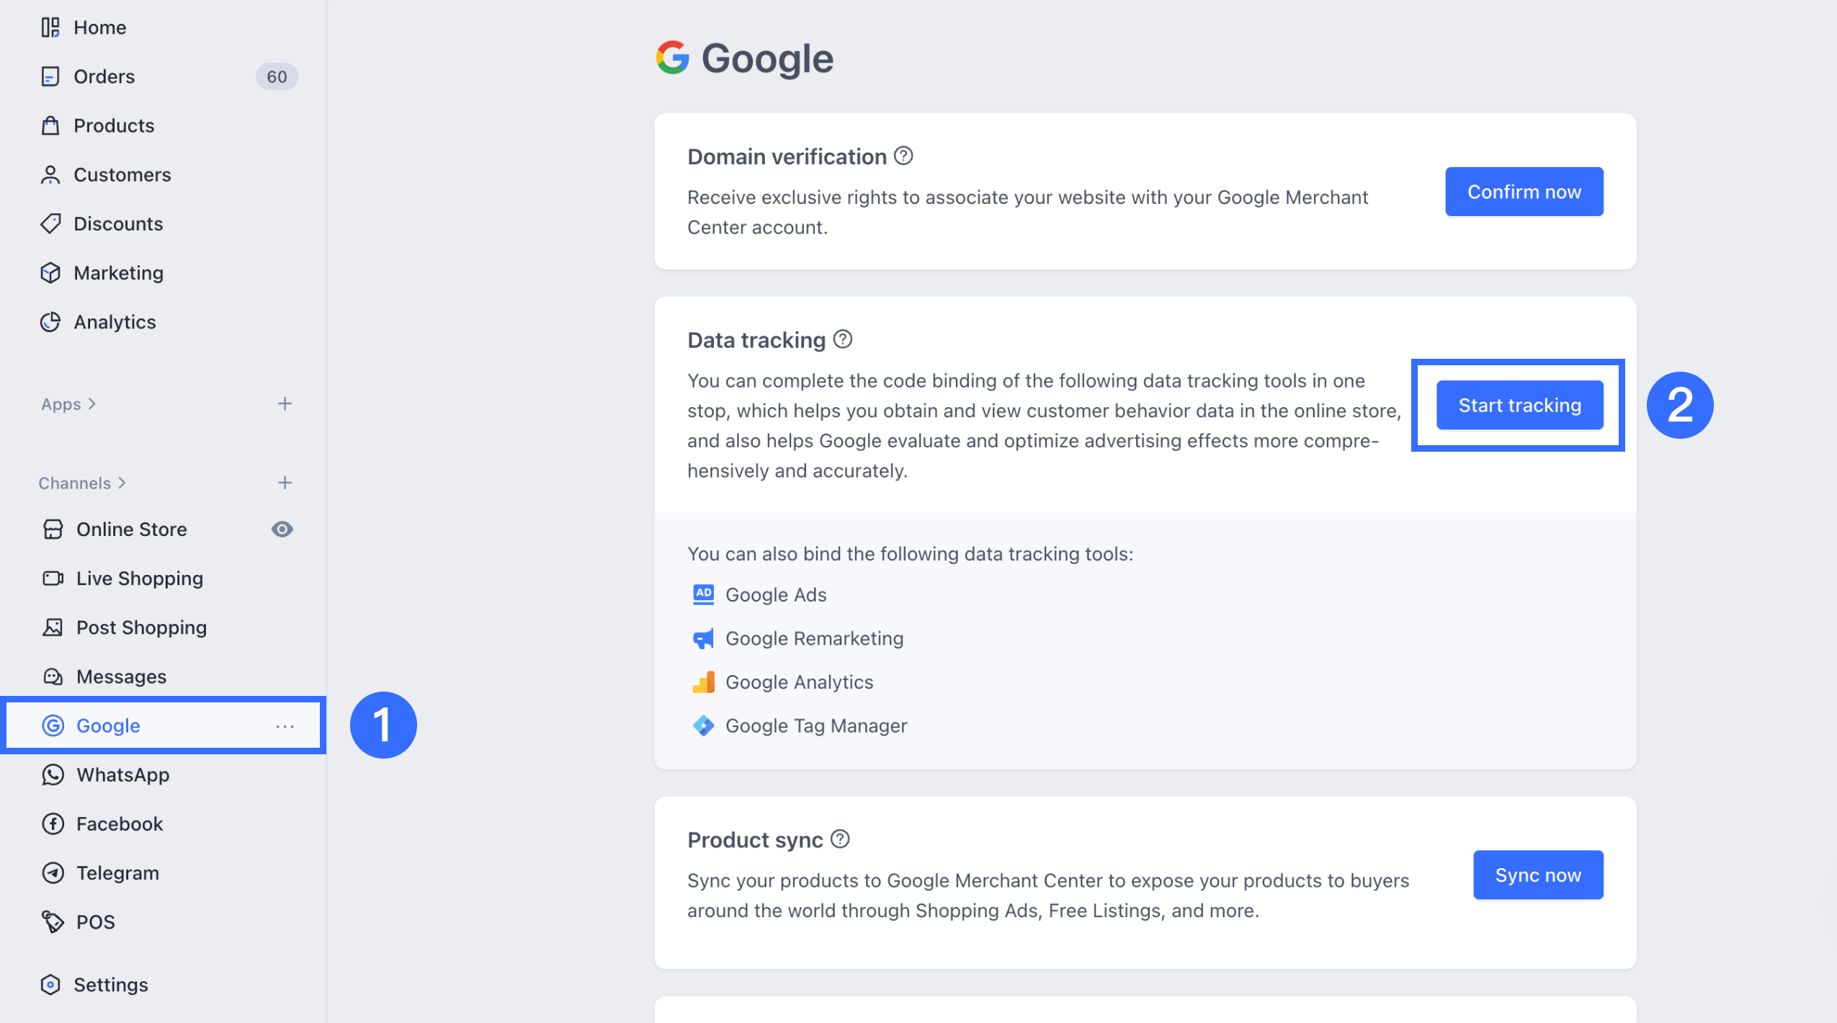Click the Product sync help icon
Viewport: 1837px width, 1023px height.
pos(840,839)
